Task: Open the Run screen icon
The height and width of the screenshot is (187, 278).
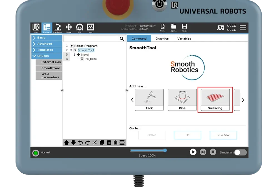Action: pos(36,28)
